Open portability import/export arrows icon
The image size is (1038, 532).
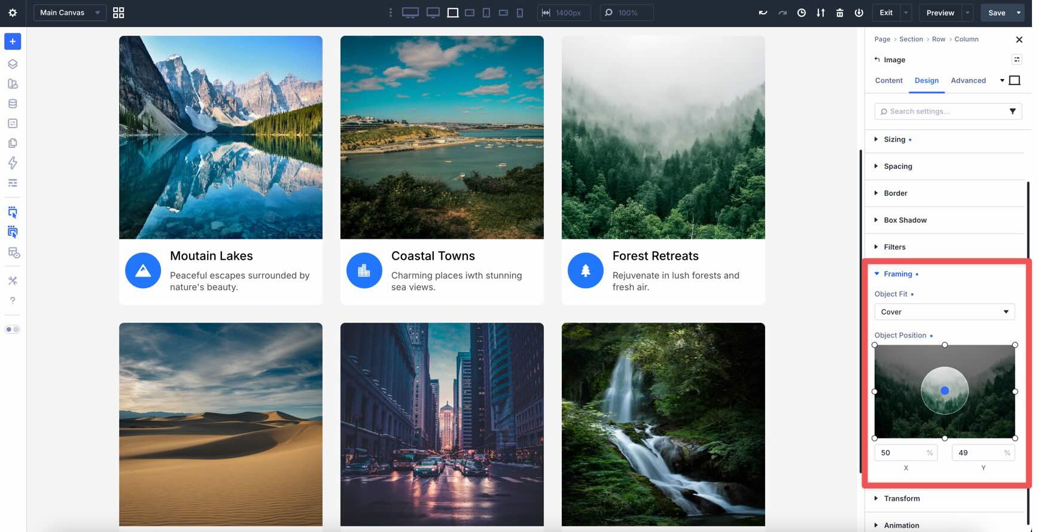(x=821, y=13)
